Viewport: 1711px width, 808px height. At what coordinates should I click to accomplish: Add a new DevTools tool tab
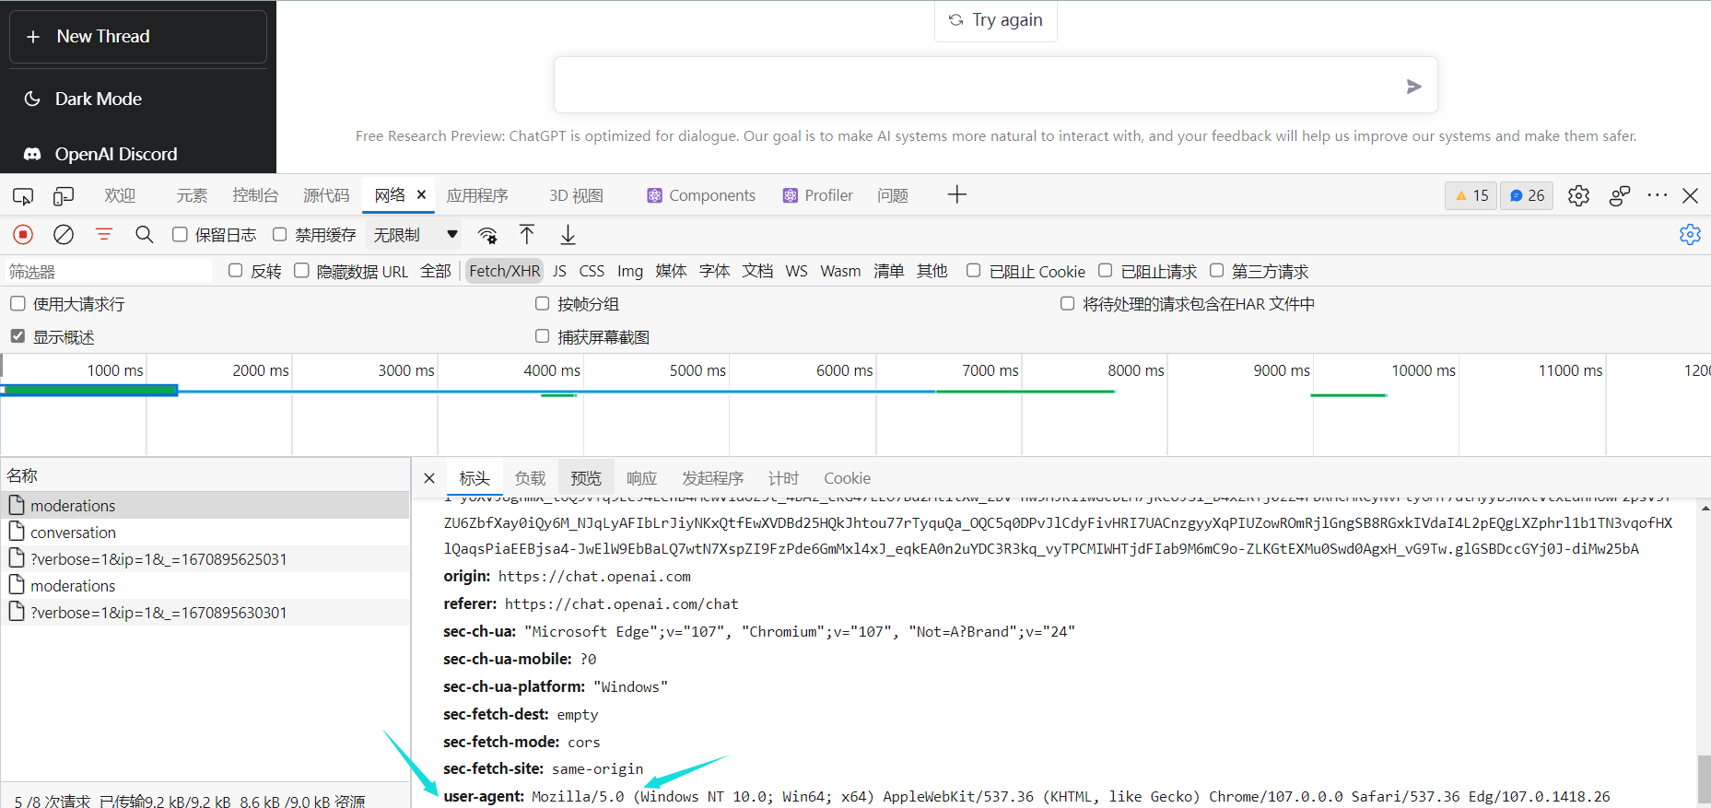[957, 194]
